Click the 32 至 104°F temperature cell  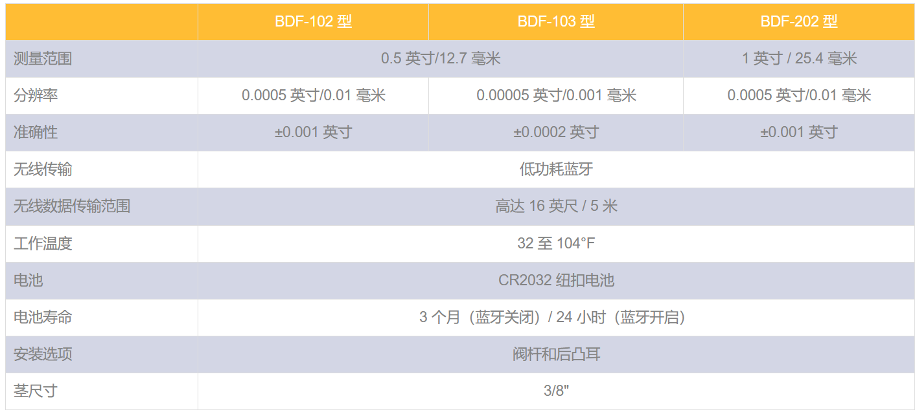[x=556, y=244]
